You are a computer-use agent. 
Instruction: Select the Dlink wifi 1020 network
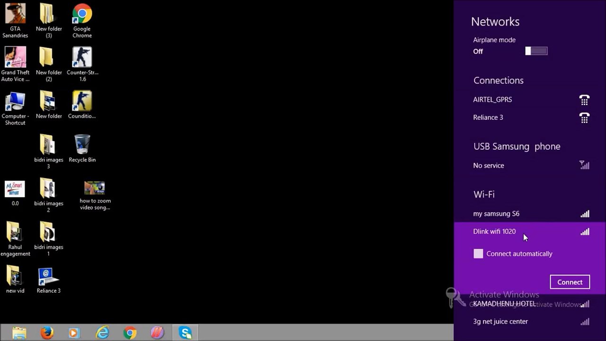pyautogui.click(x=530, y=232)
